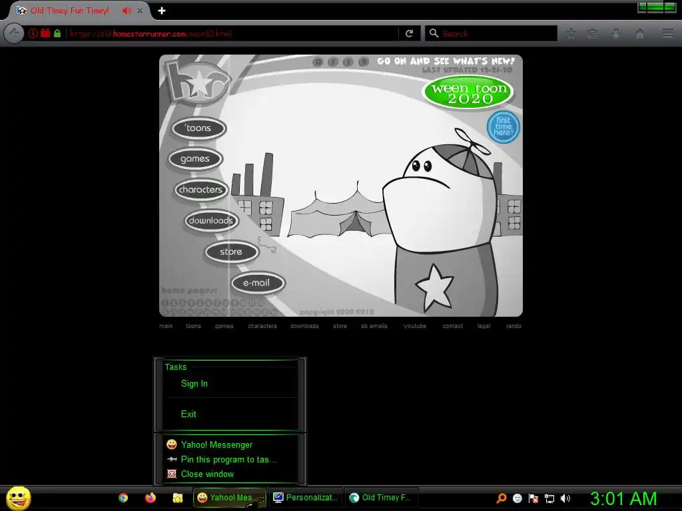Screen dimensions: 682x511
Task: Switch to Personalization taskbar window
Action: (306, 498)
